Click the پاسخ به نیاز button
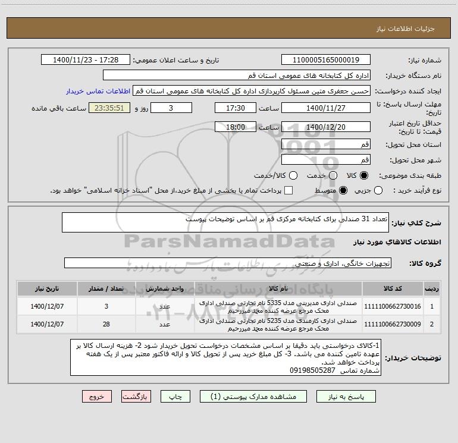 (346, 397)
